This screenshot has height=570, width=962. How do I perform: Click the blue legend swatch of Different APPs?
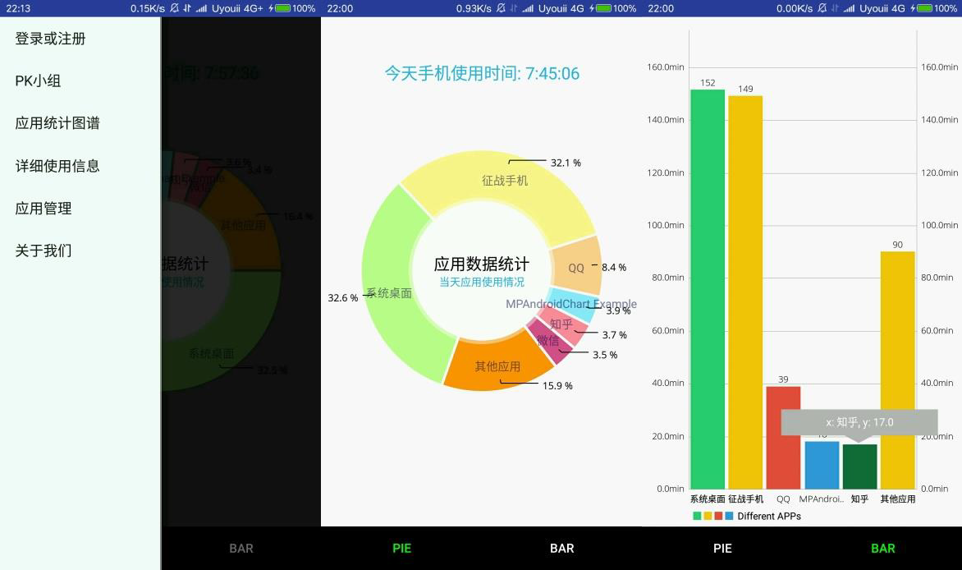(729, 516)
